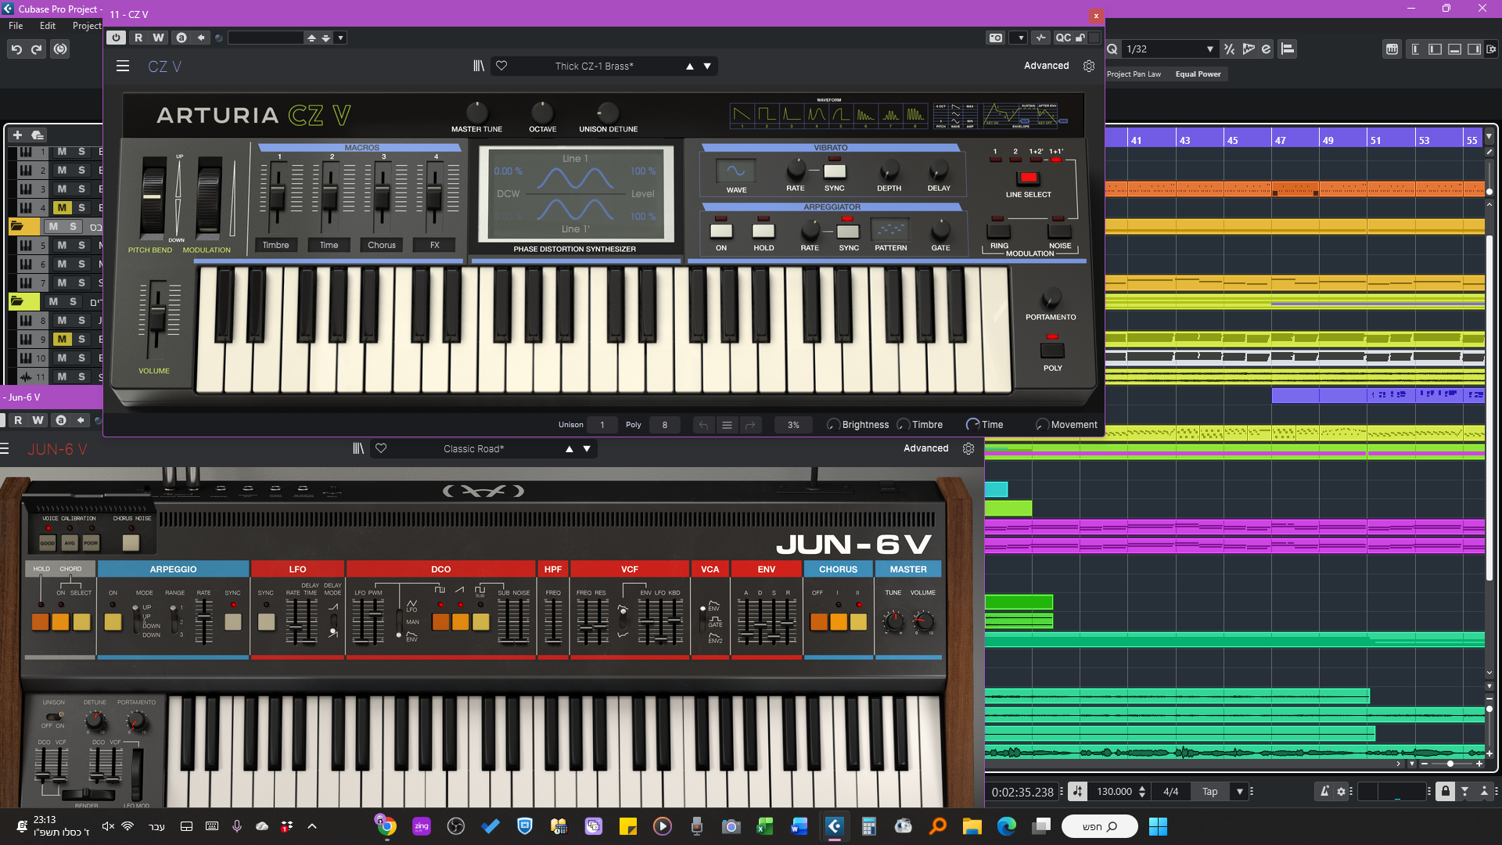Open Chrome from the taskbar
This screenshot has width=1502, height=845.
click(x=386, y=826)
